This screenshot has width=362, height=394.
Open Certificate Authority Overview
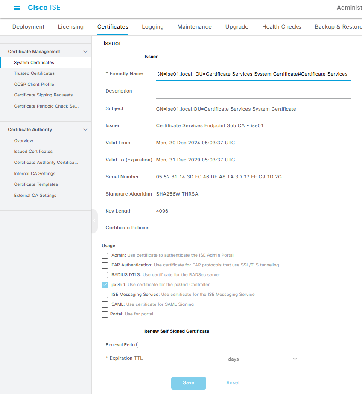[x=23, y=141]
